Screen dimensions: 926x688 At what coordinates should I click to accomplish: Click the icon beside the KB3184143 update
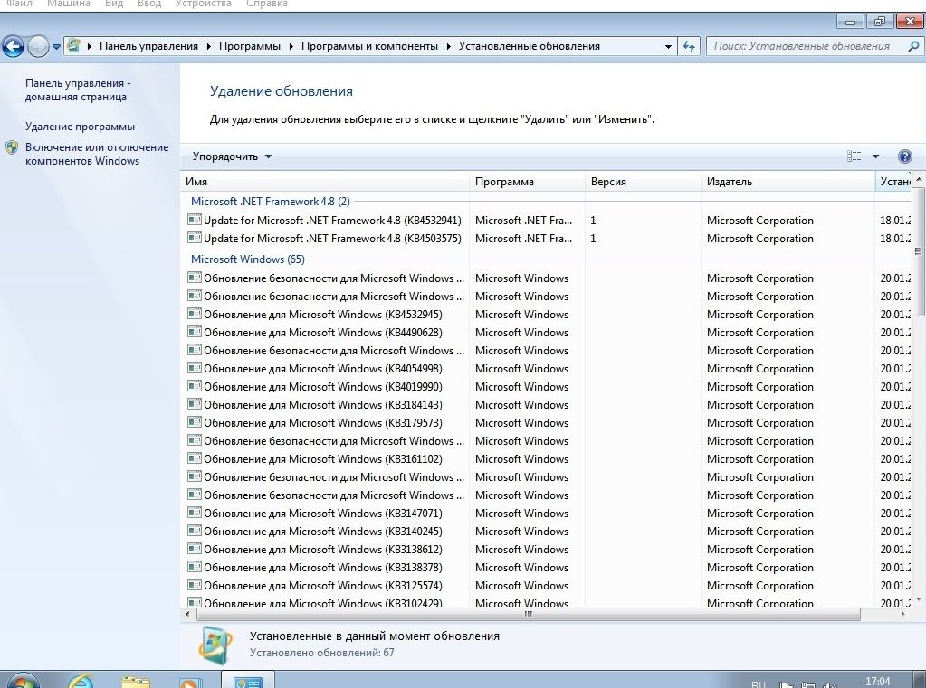pyautogui.click(x=194, y=404)
